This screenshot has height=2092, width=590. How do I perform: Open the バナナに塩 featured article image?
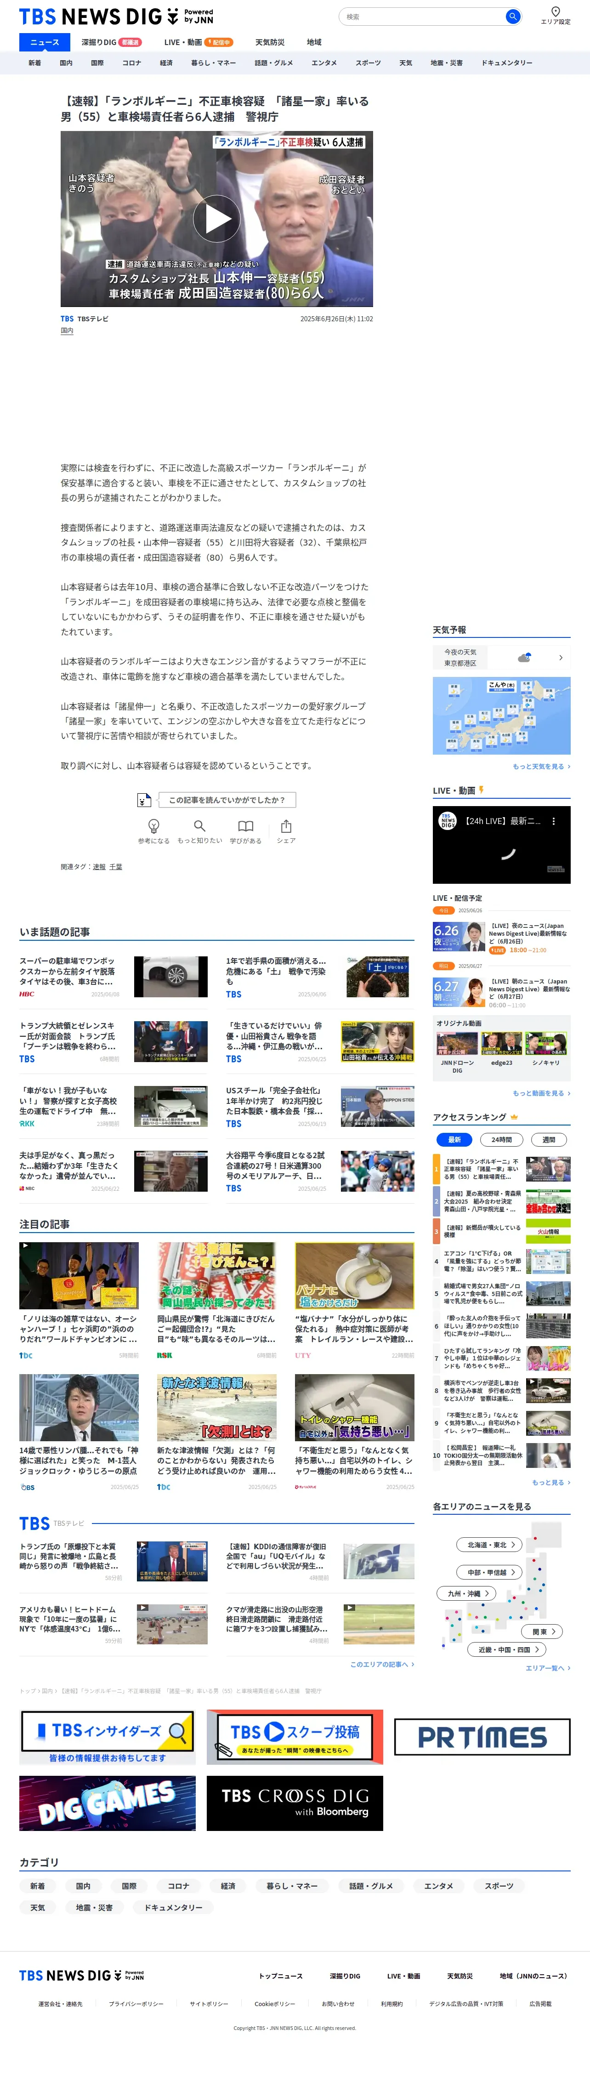point(355,1275)
